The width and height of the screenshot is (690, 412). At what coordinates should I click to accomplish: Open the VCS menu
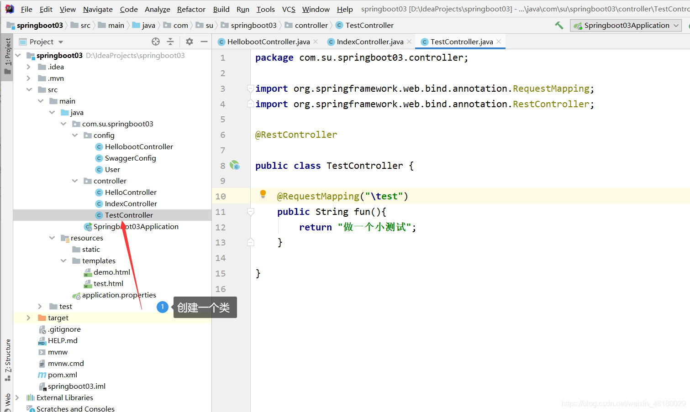point(289,9)
